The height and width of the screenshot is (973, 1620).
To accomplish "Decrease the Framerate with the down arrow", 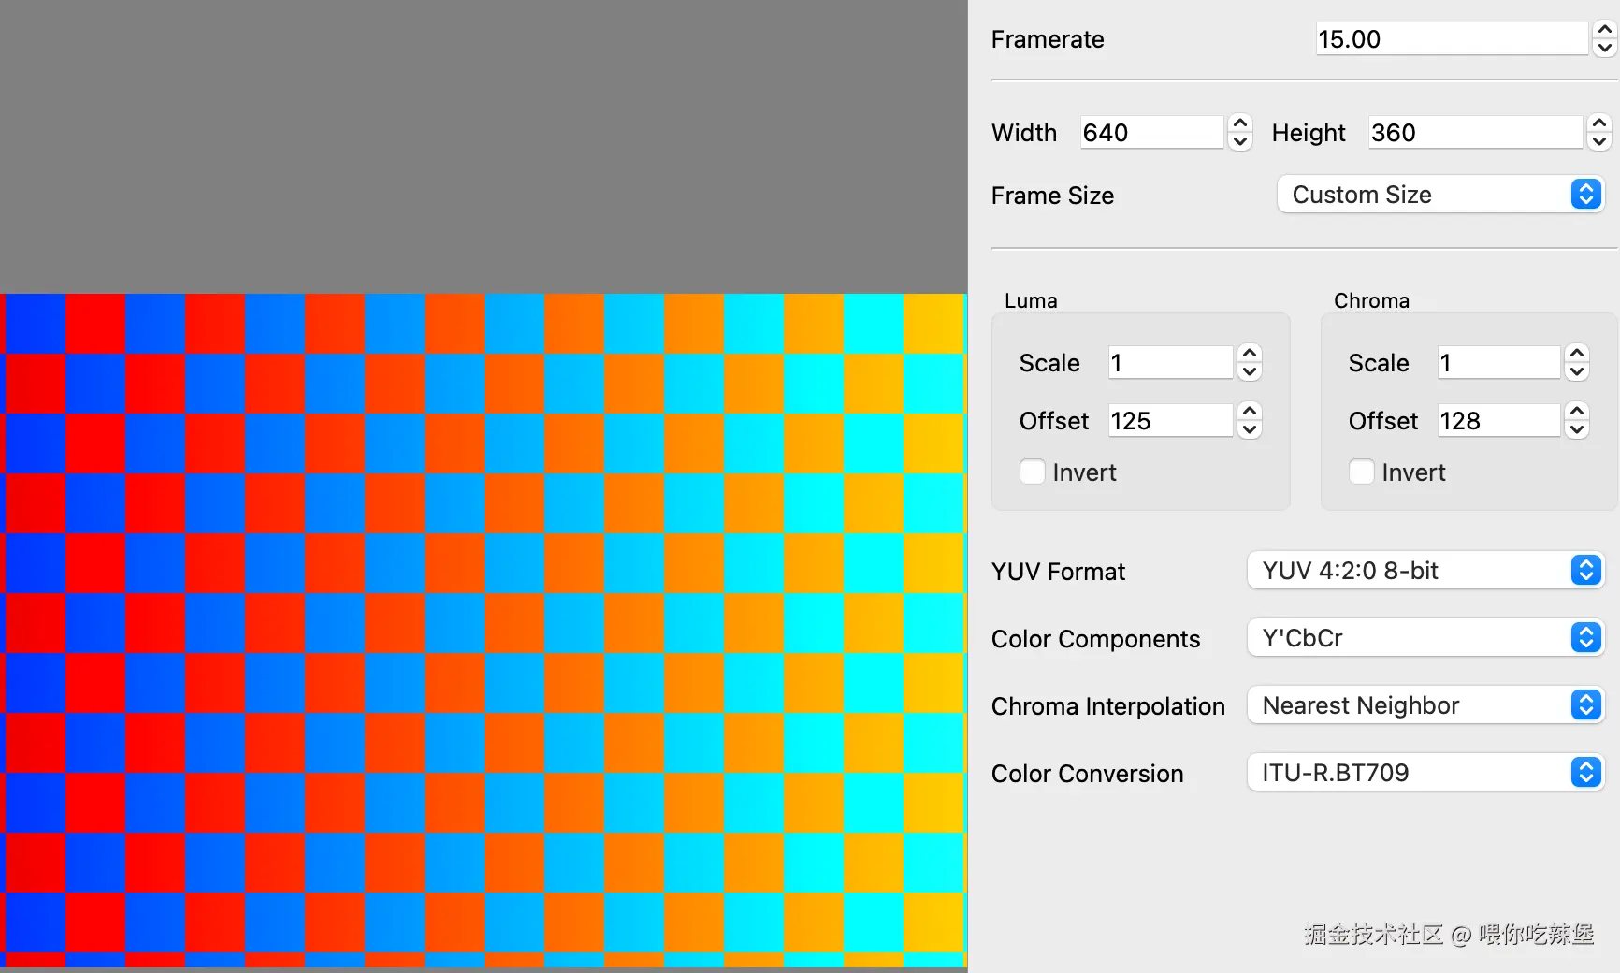I will [1605, 49].
